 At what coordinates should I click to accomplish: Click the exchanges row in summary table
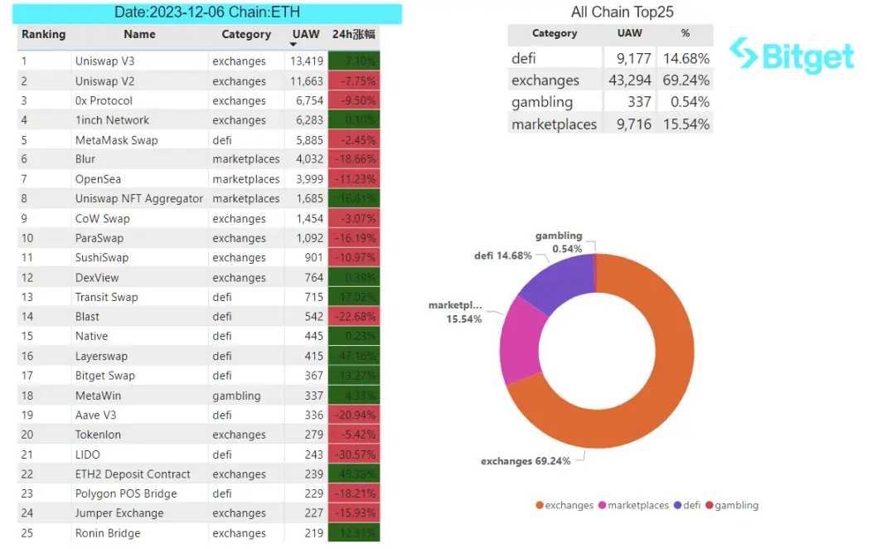point(610,80)
